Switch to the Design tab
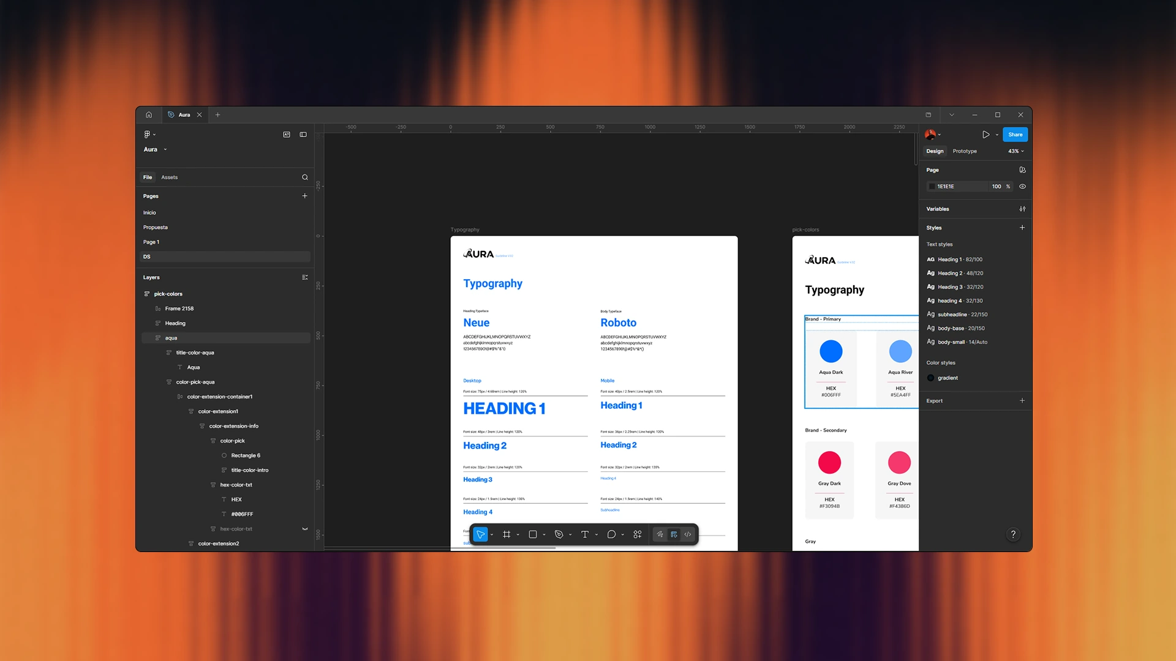1176x661 pixels. pos(935,151)
